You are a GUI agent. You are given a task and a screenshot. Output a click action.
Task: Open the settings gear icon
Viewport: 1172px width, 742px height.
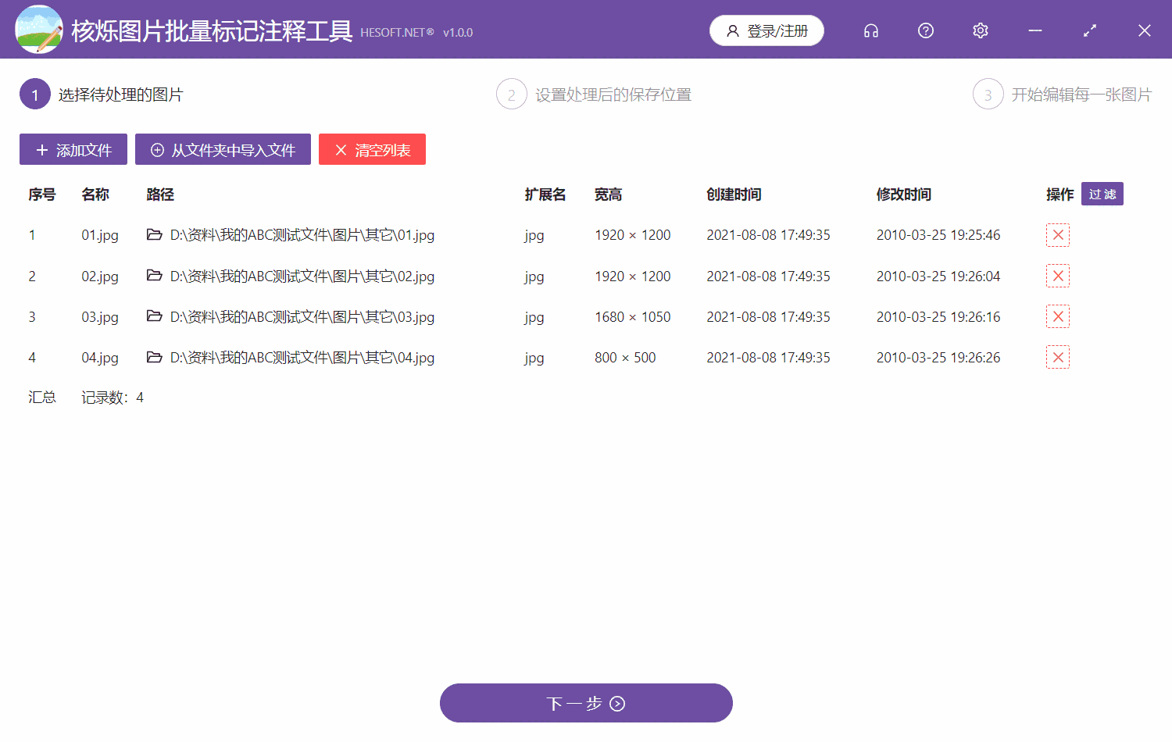pyautogui.click(x=980, y=30)
